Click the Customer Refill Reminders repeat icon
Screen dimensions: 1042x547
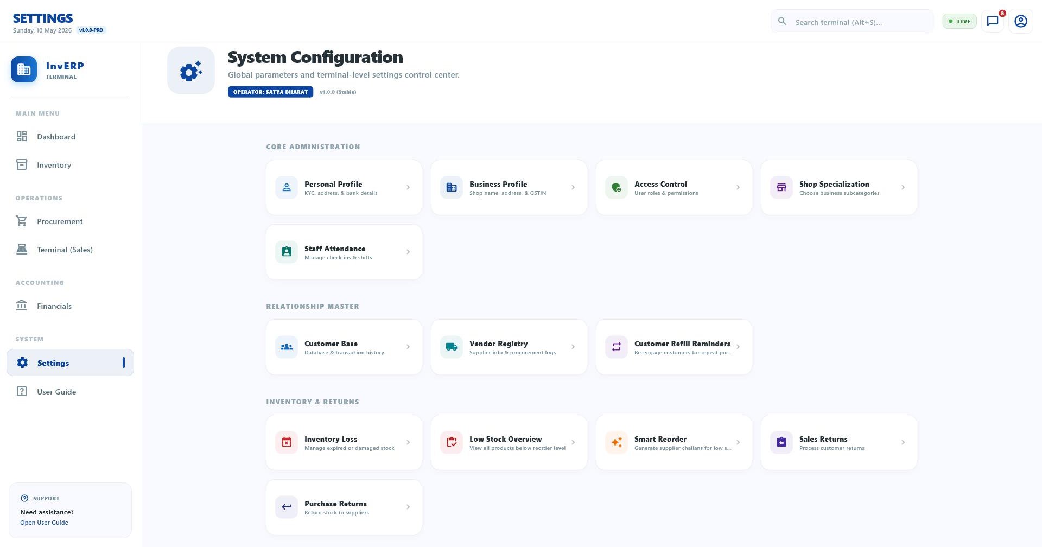(x=617, y=347)
